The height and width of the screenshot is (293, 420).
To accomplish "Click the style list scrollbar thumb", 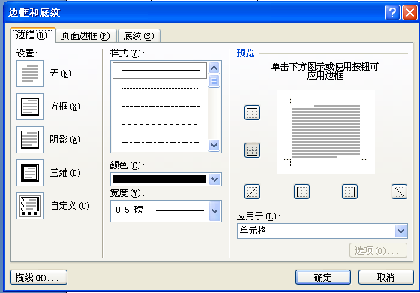I will point(214,81).
